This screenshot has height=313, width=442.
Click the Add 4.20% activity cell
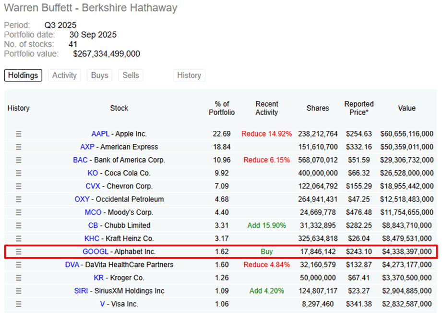tap(267, 291)
